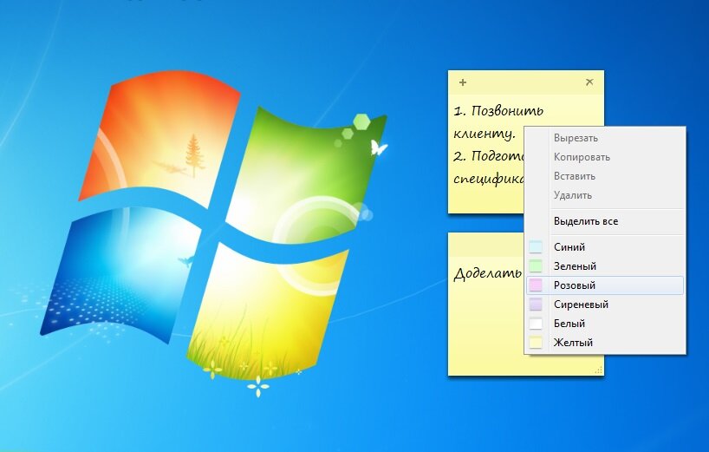This screenshot has width=709, height=452.
Task: Pick the yellow color swatch in menu
Action: point(536,343)
